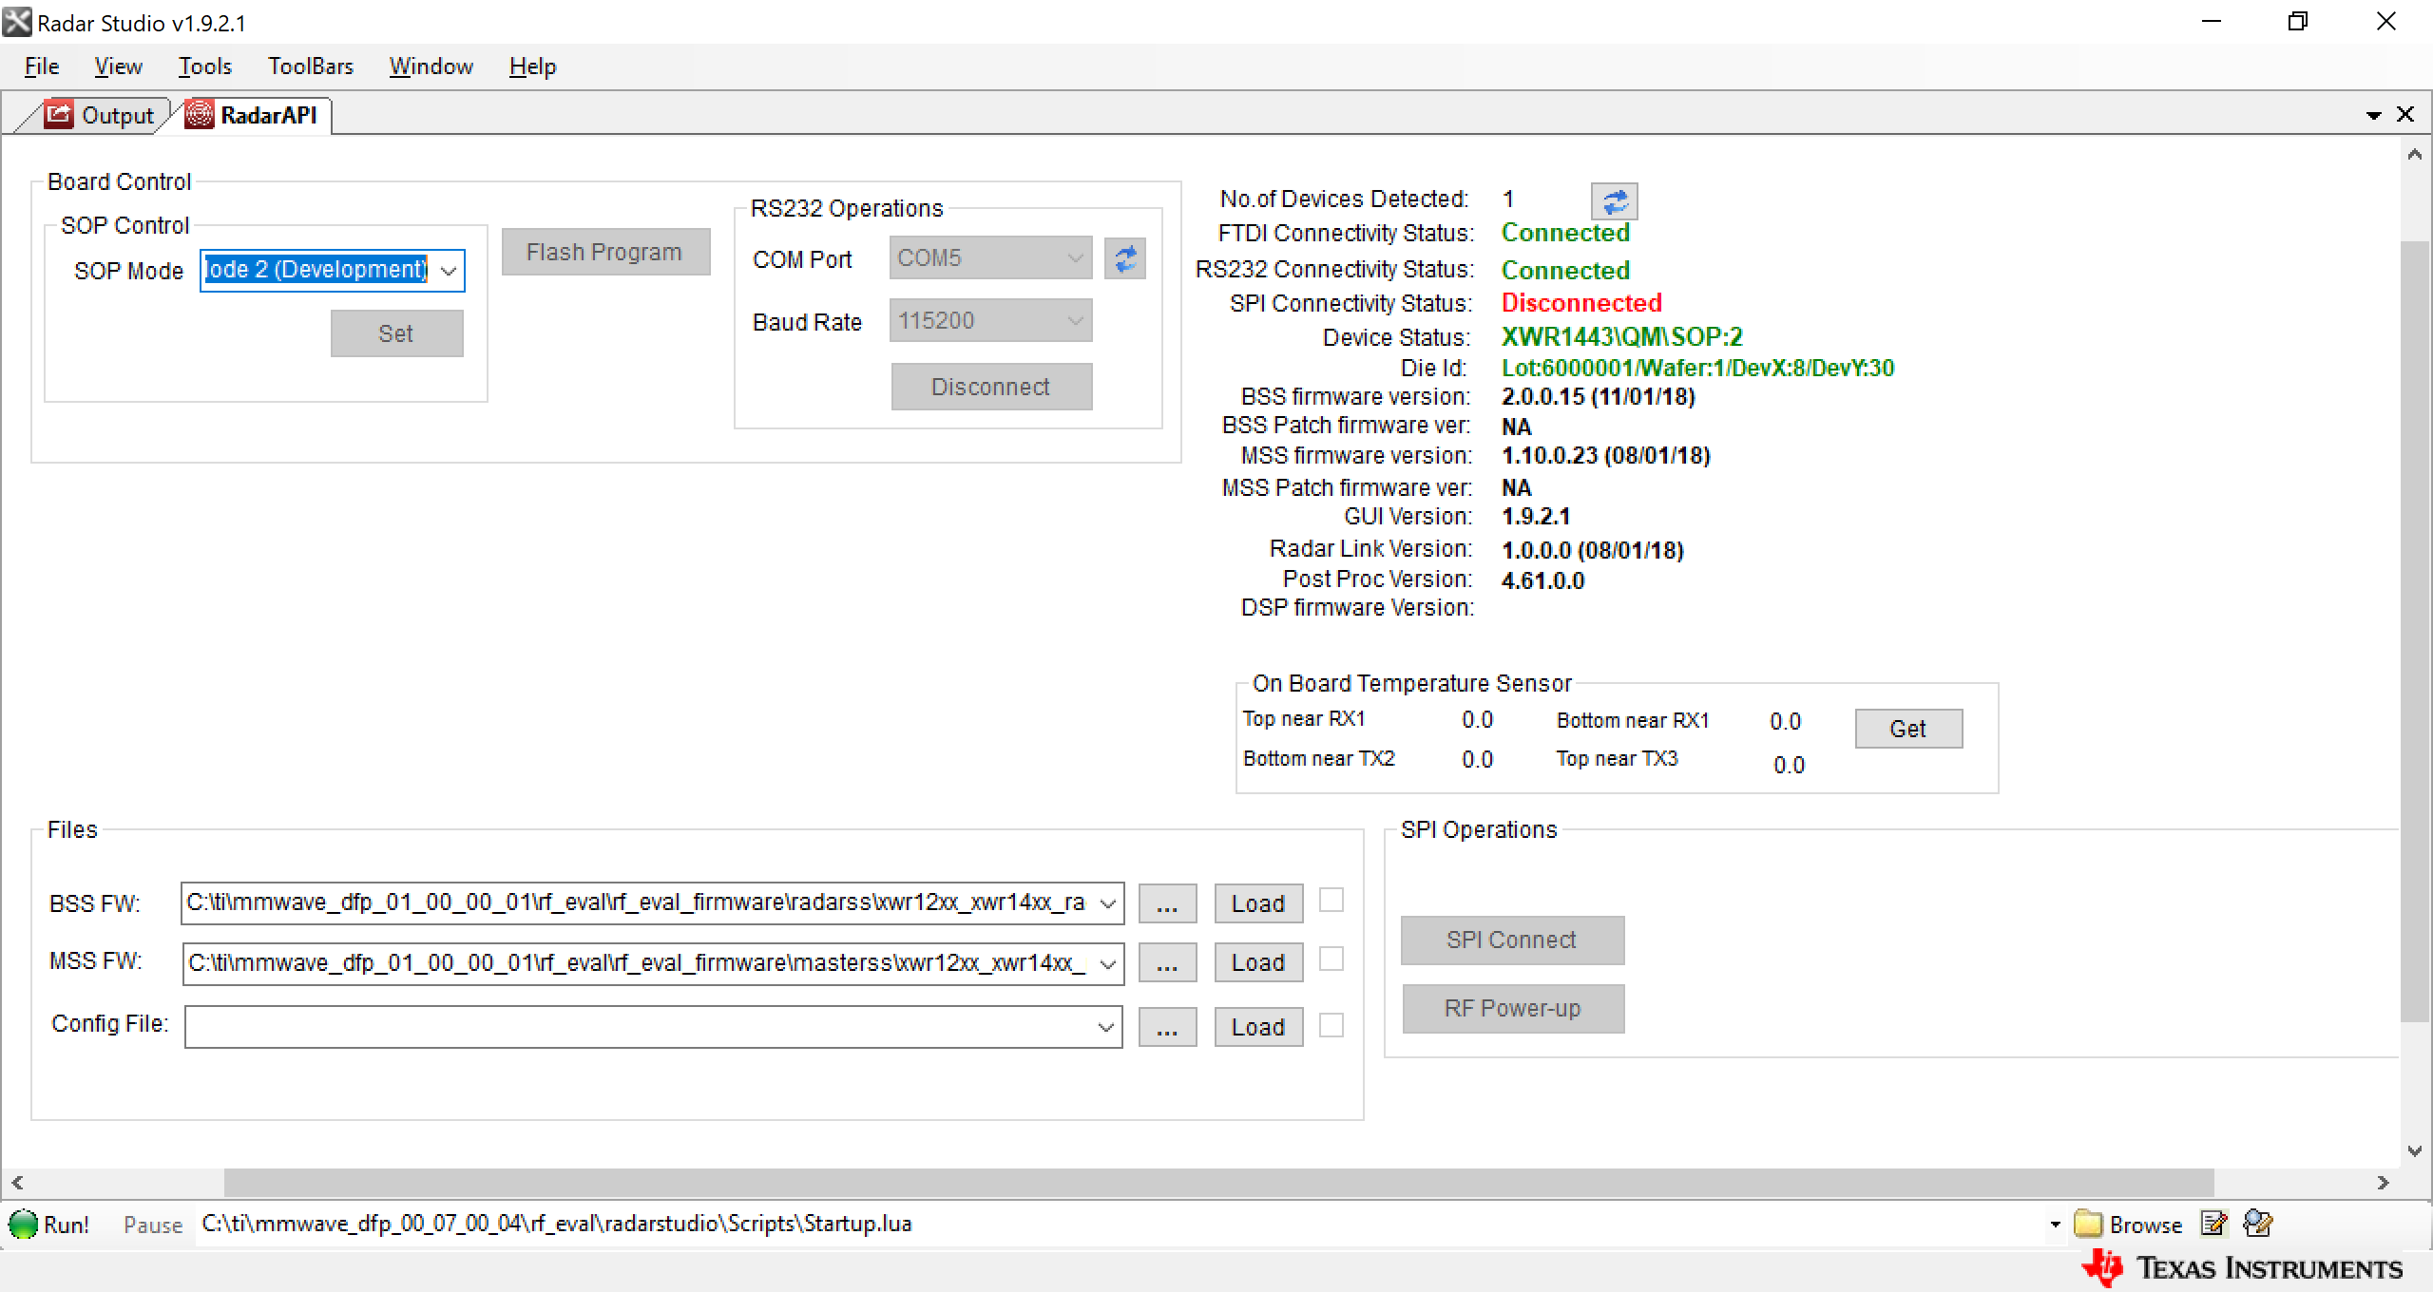Click the scroll left arrow
Viewport: 2433px width, 1292px height.
click(17, 1183)
